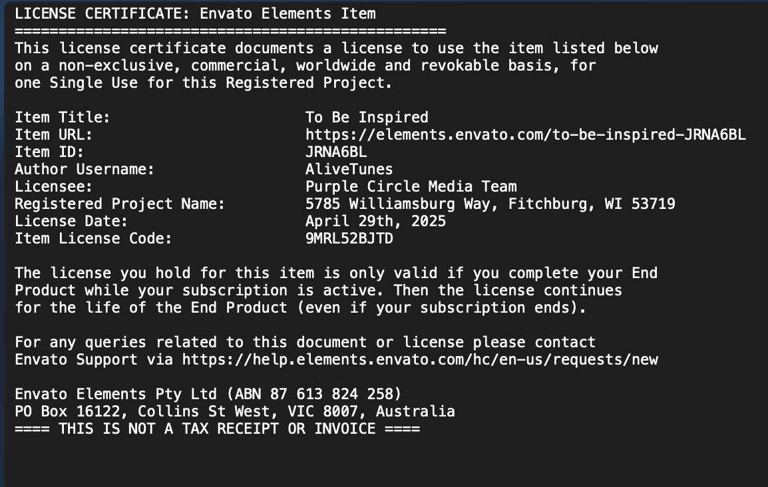Viewport: 768px width, 487px height.
Task: Click the "THIS IS NOT A TAX RECEIPT" notice
Action: click(217, 429)
